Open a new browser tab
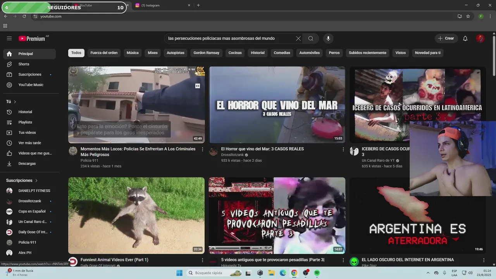 tap(198, 5)
